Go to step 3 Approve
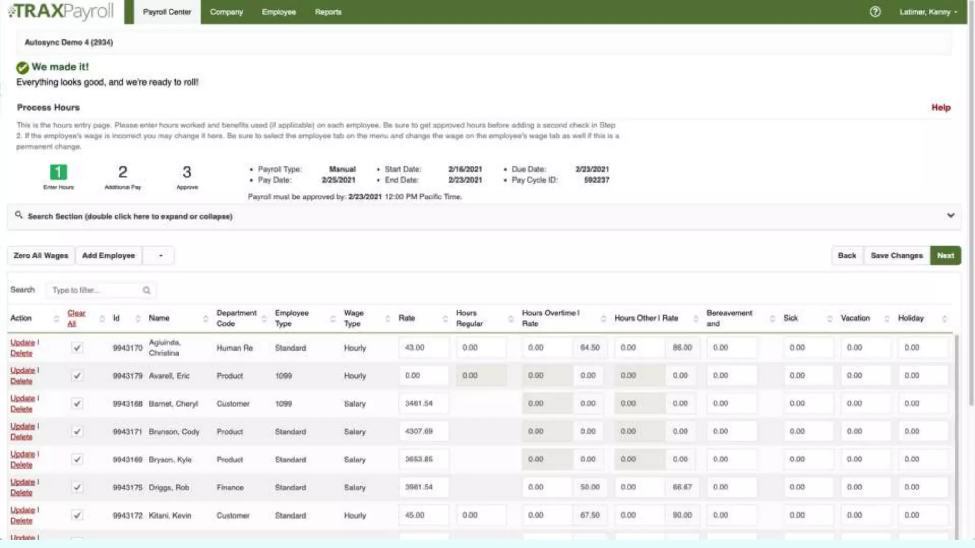This screenshot has width=975, height=548. pos(187,172)
